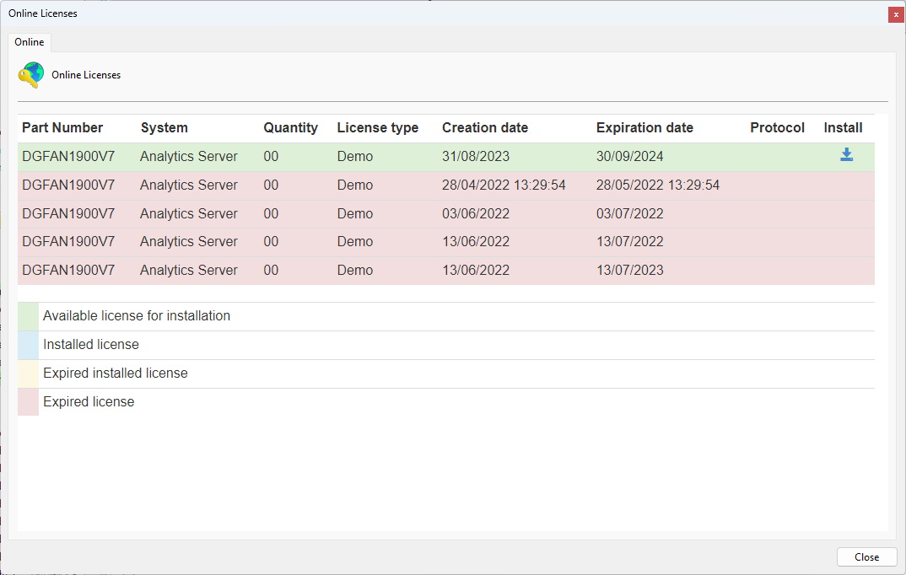Click green Available license legend swatch
The height and width of the screenshot is (575, 906).
tap(28, 316)
